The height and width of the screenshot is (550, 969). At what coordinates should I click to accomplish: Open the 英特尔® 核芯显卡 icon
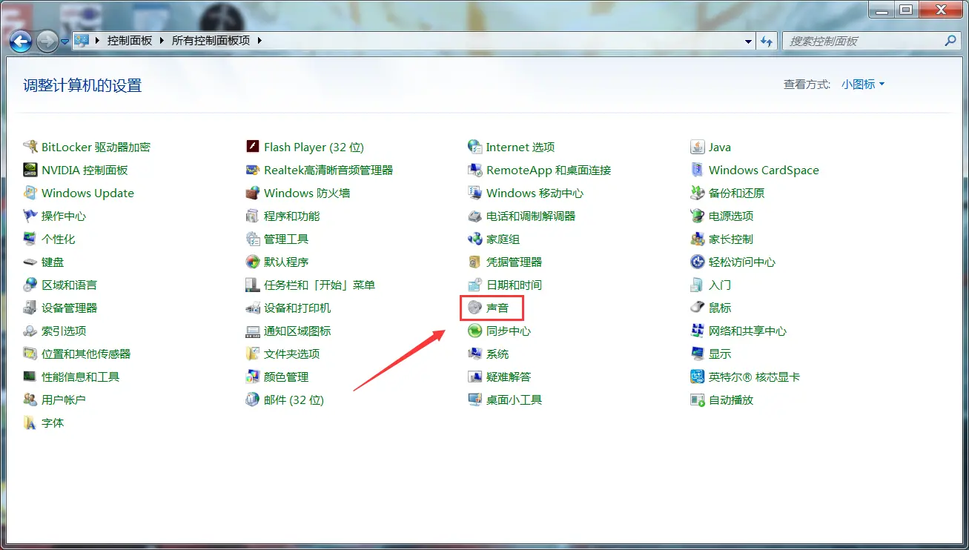(x=697, y=377)
